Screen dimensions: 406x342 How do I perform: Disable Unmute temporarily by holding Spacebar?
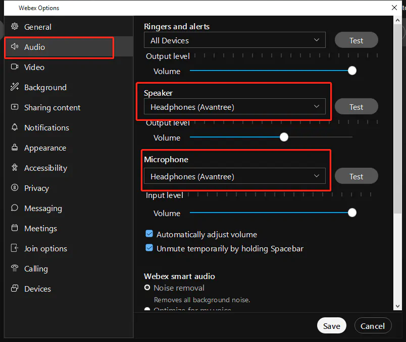click(x=149, y=248)
